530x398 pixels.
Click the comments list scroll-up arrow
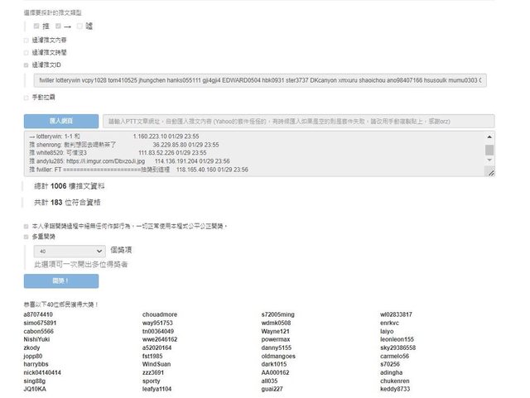pos(489,137)
